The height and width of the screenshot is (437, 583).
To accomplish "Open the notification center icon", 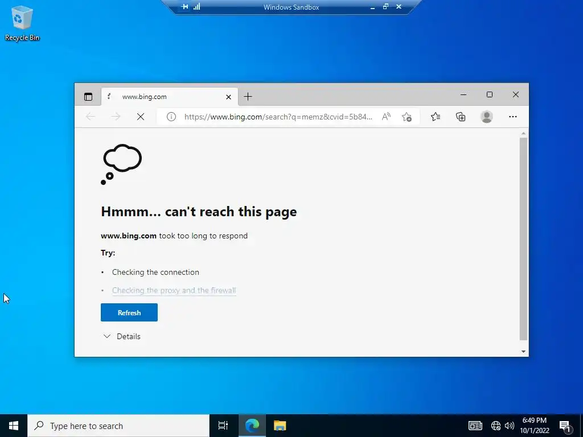I will pos(565,426).
